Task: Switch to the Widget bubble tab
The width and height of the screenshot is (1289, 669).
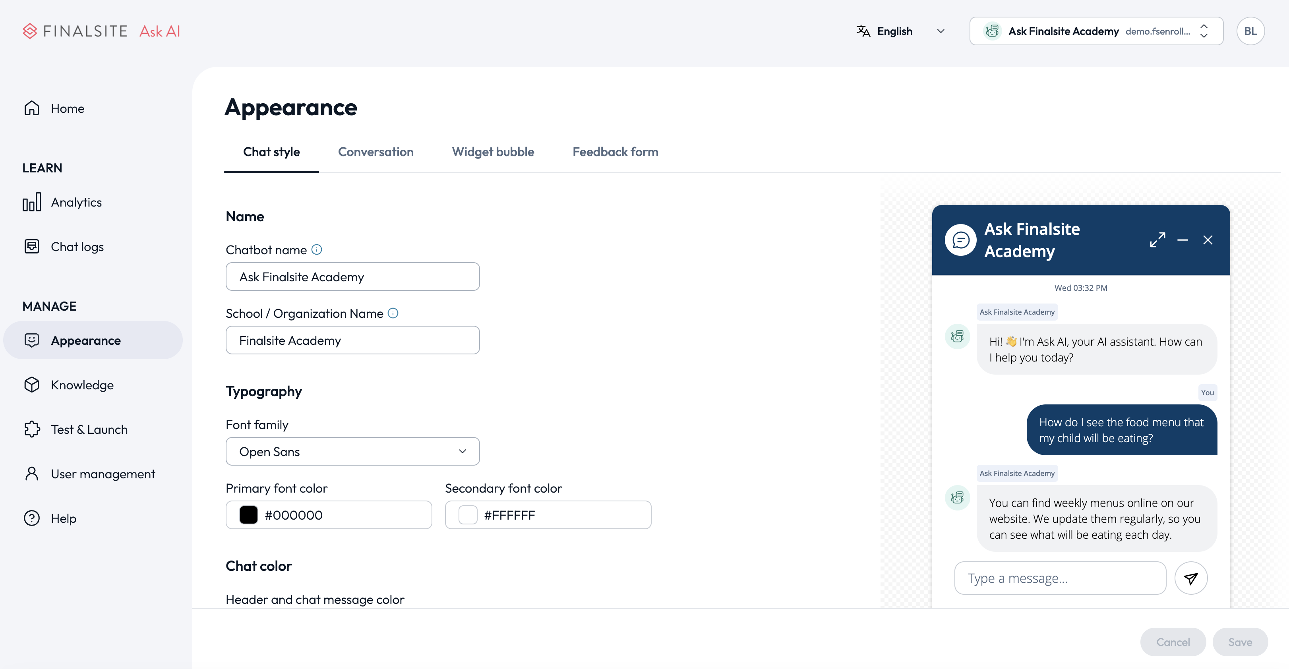Action: [493, 152]
